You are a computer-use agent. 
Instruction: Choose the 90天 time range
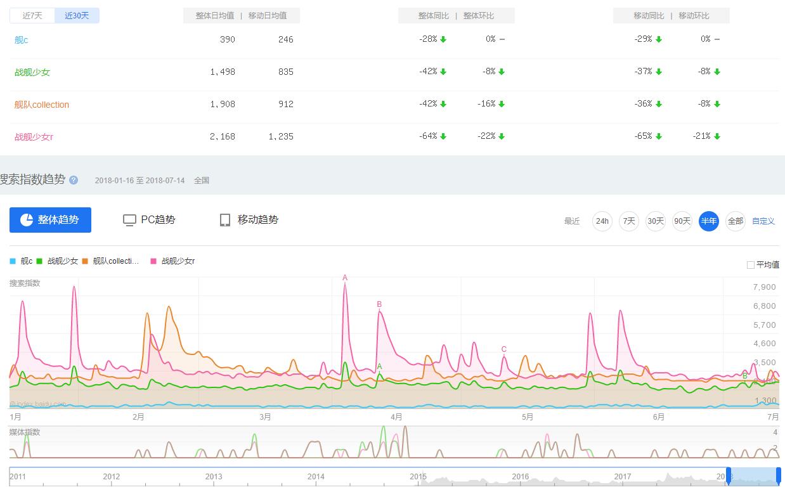682,221
